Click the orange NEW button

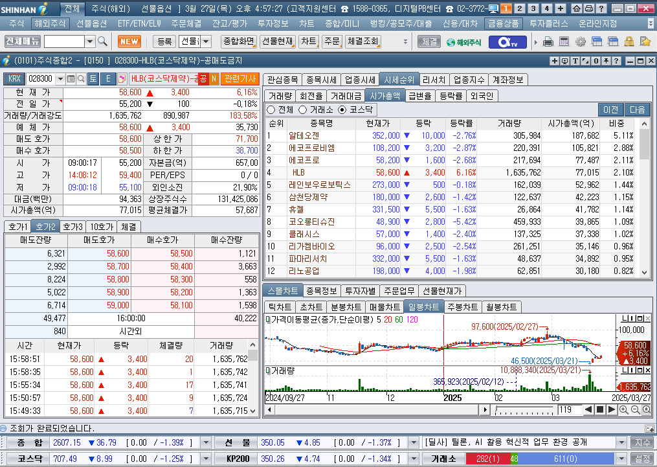[x=129, y=41]
